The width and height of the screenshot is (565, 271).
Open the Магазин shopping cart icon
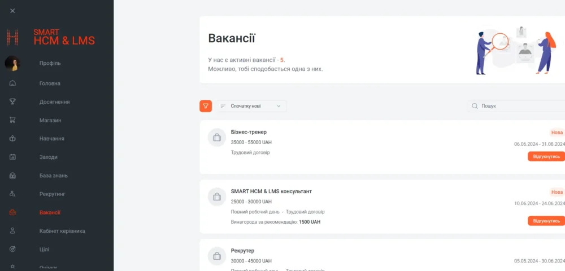12,120
